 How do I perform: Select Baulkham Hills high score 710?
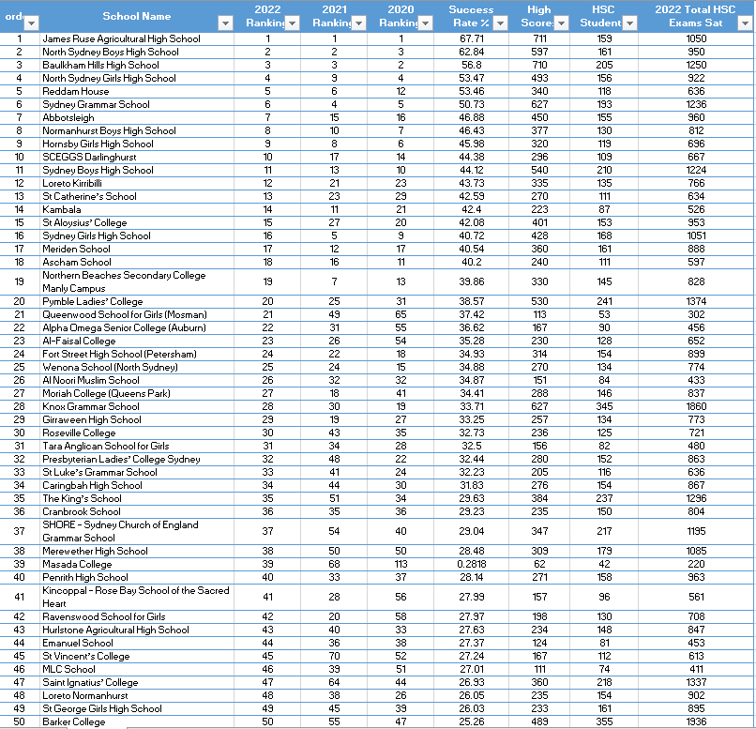(x=539, y=65)
